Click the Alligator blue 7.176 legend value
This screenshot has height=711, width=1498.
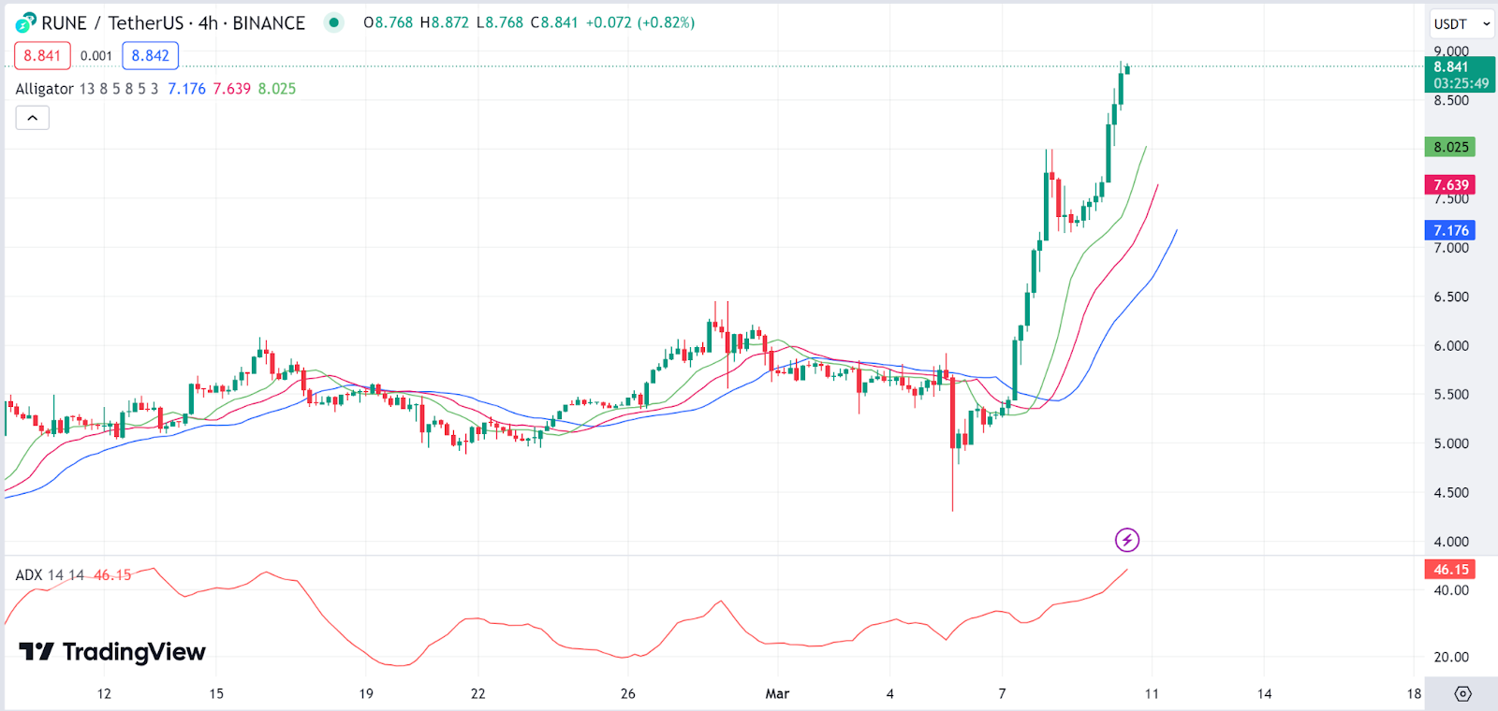(186, 89)
